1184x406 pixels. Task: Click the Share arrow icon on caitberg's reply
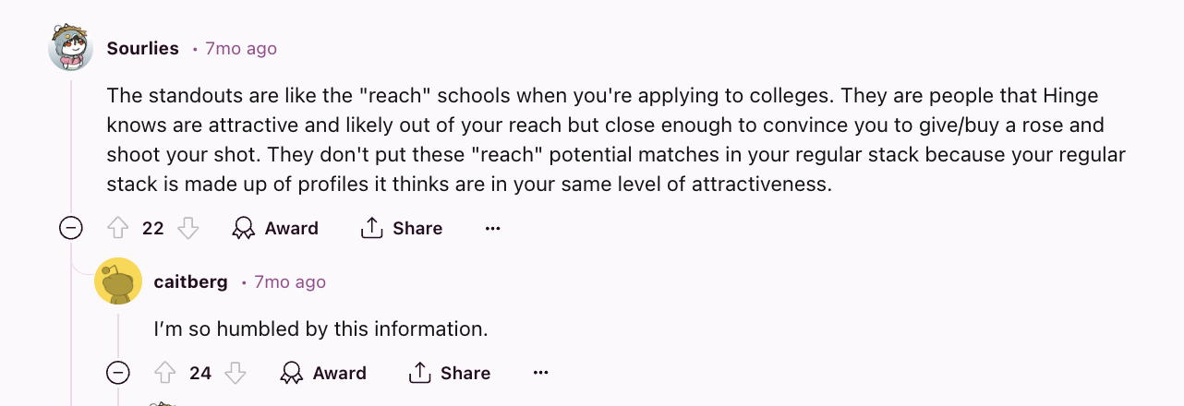(419, 373)
